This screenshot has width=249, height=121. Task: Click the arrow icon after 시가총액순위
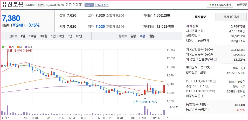pyautogui.click(x=205, y=31)
